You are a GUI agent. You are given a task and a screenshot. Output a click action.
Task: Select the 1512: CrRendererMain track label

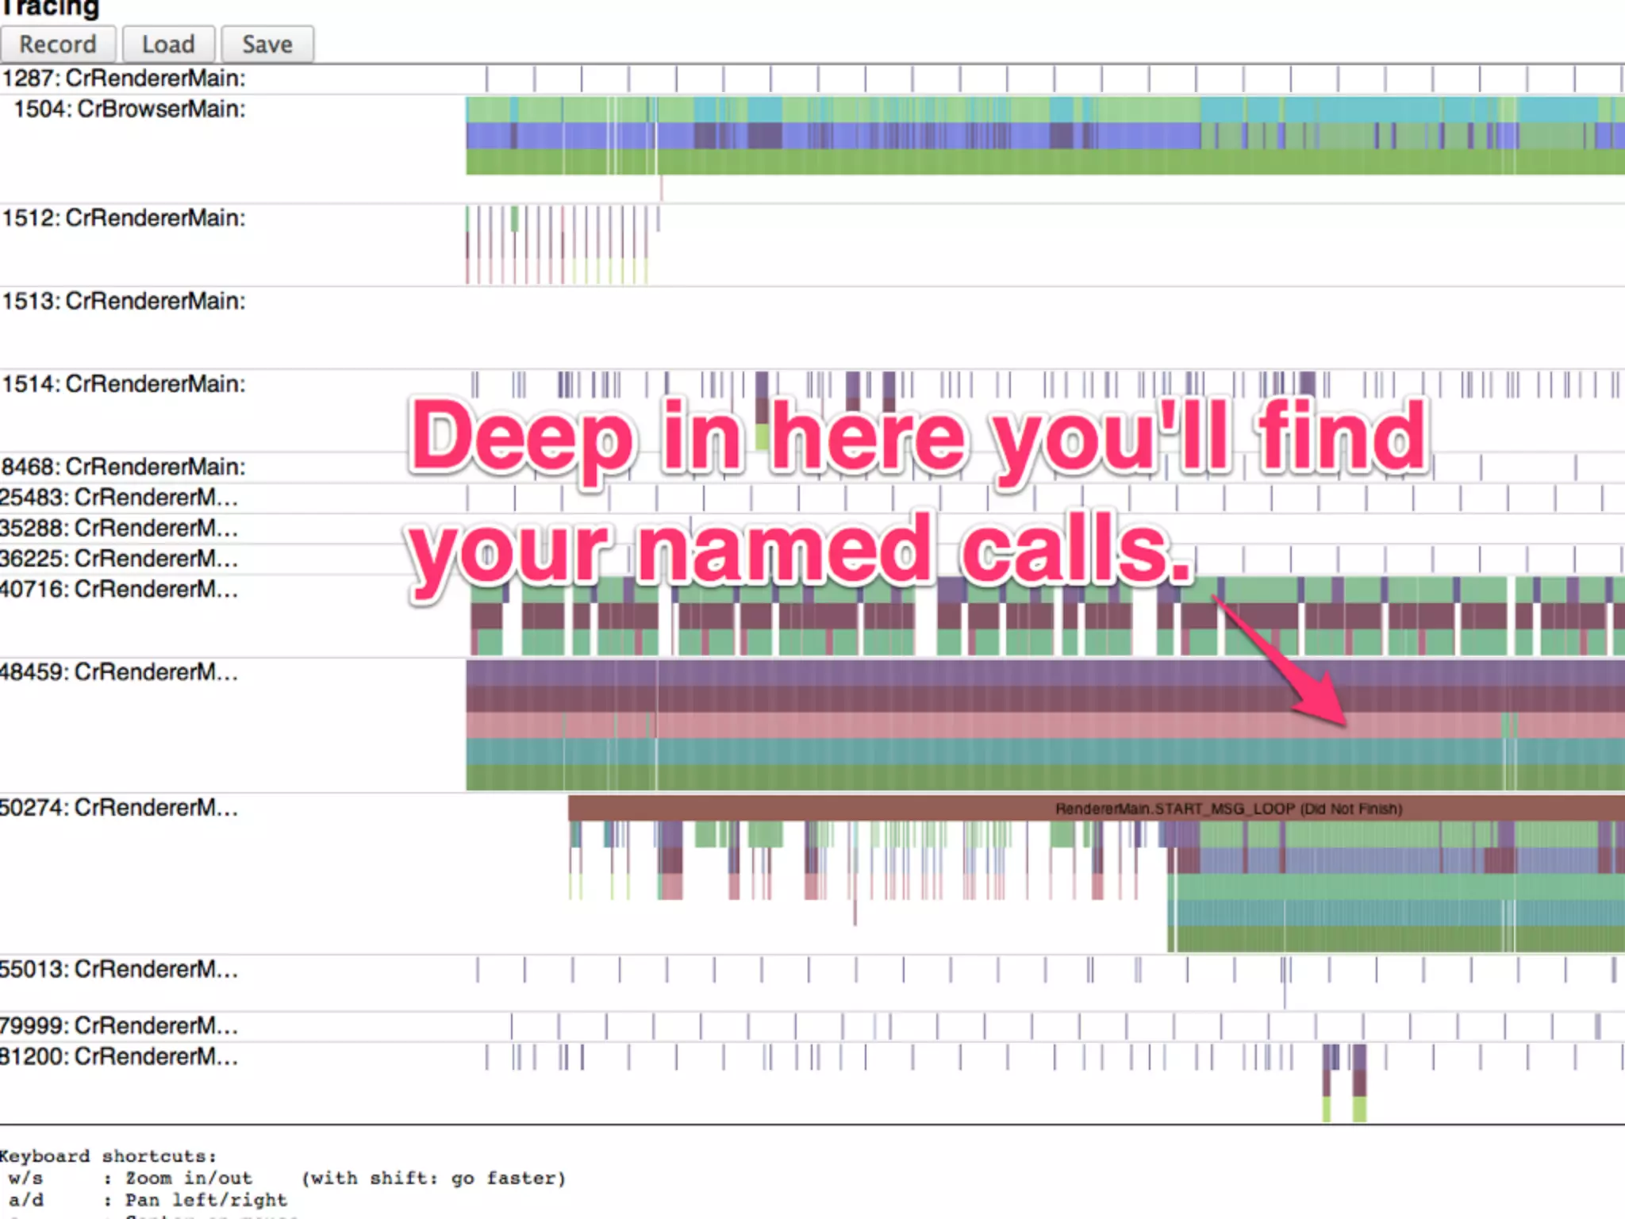[124, 218]
